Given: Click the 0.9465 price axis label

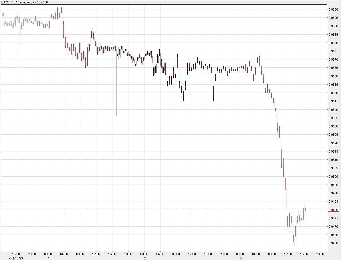Looking at the screenshot, I should point(333,235).
